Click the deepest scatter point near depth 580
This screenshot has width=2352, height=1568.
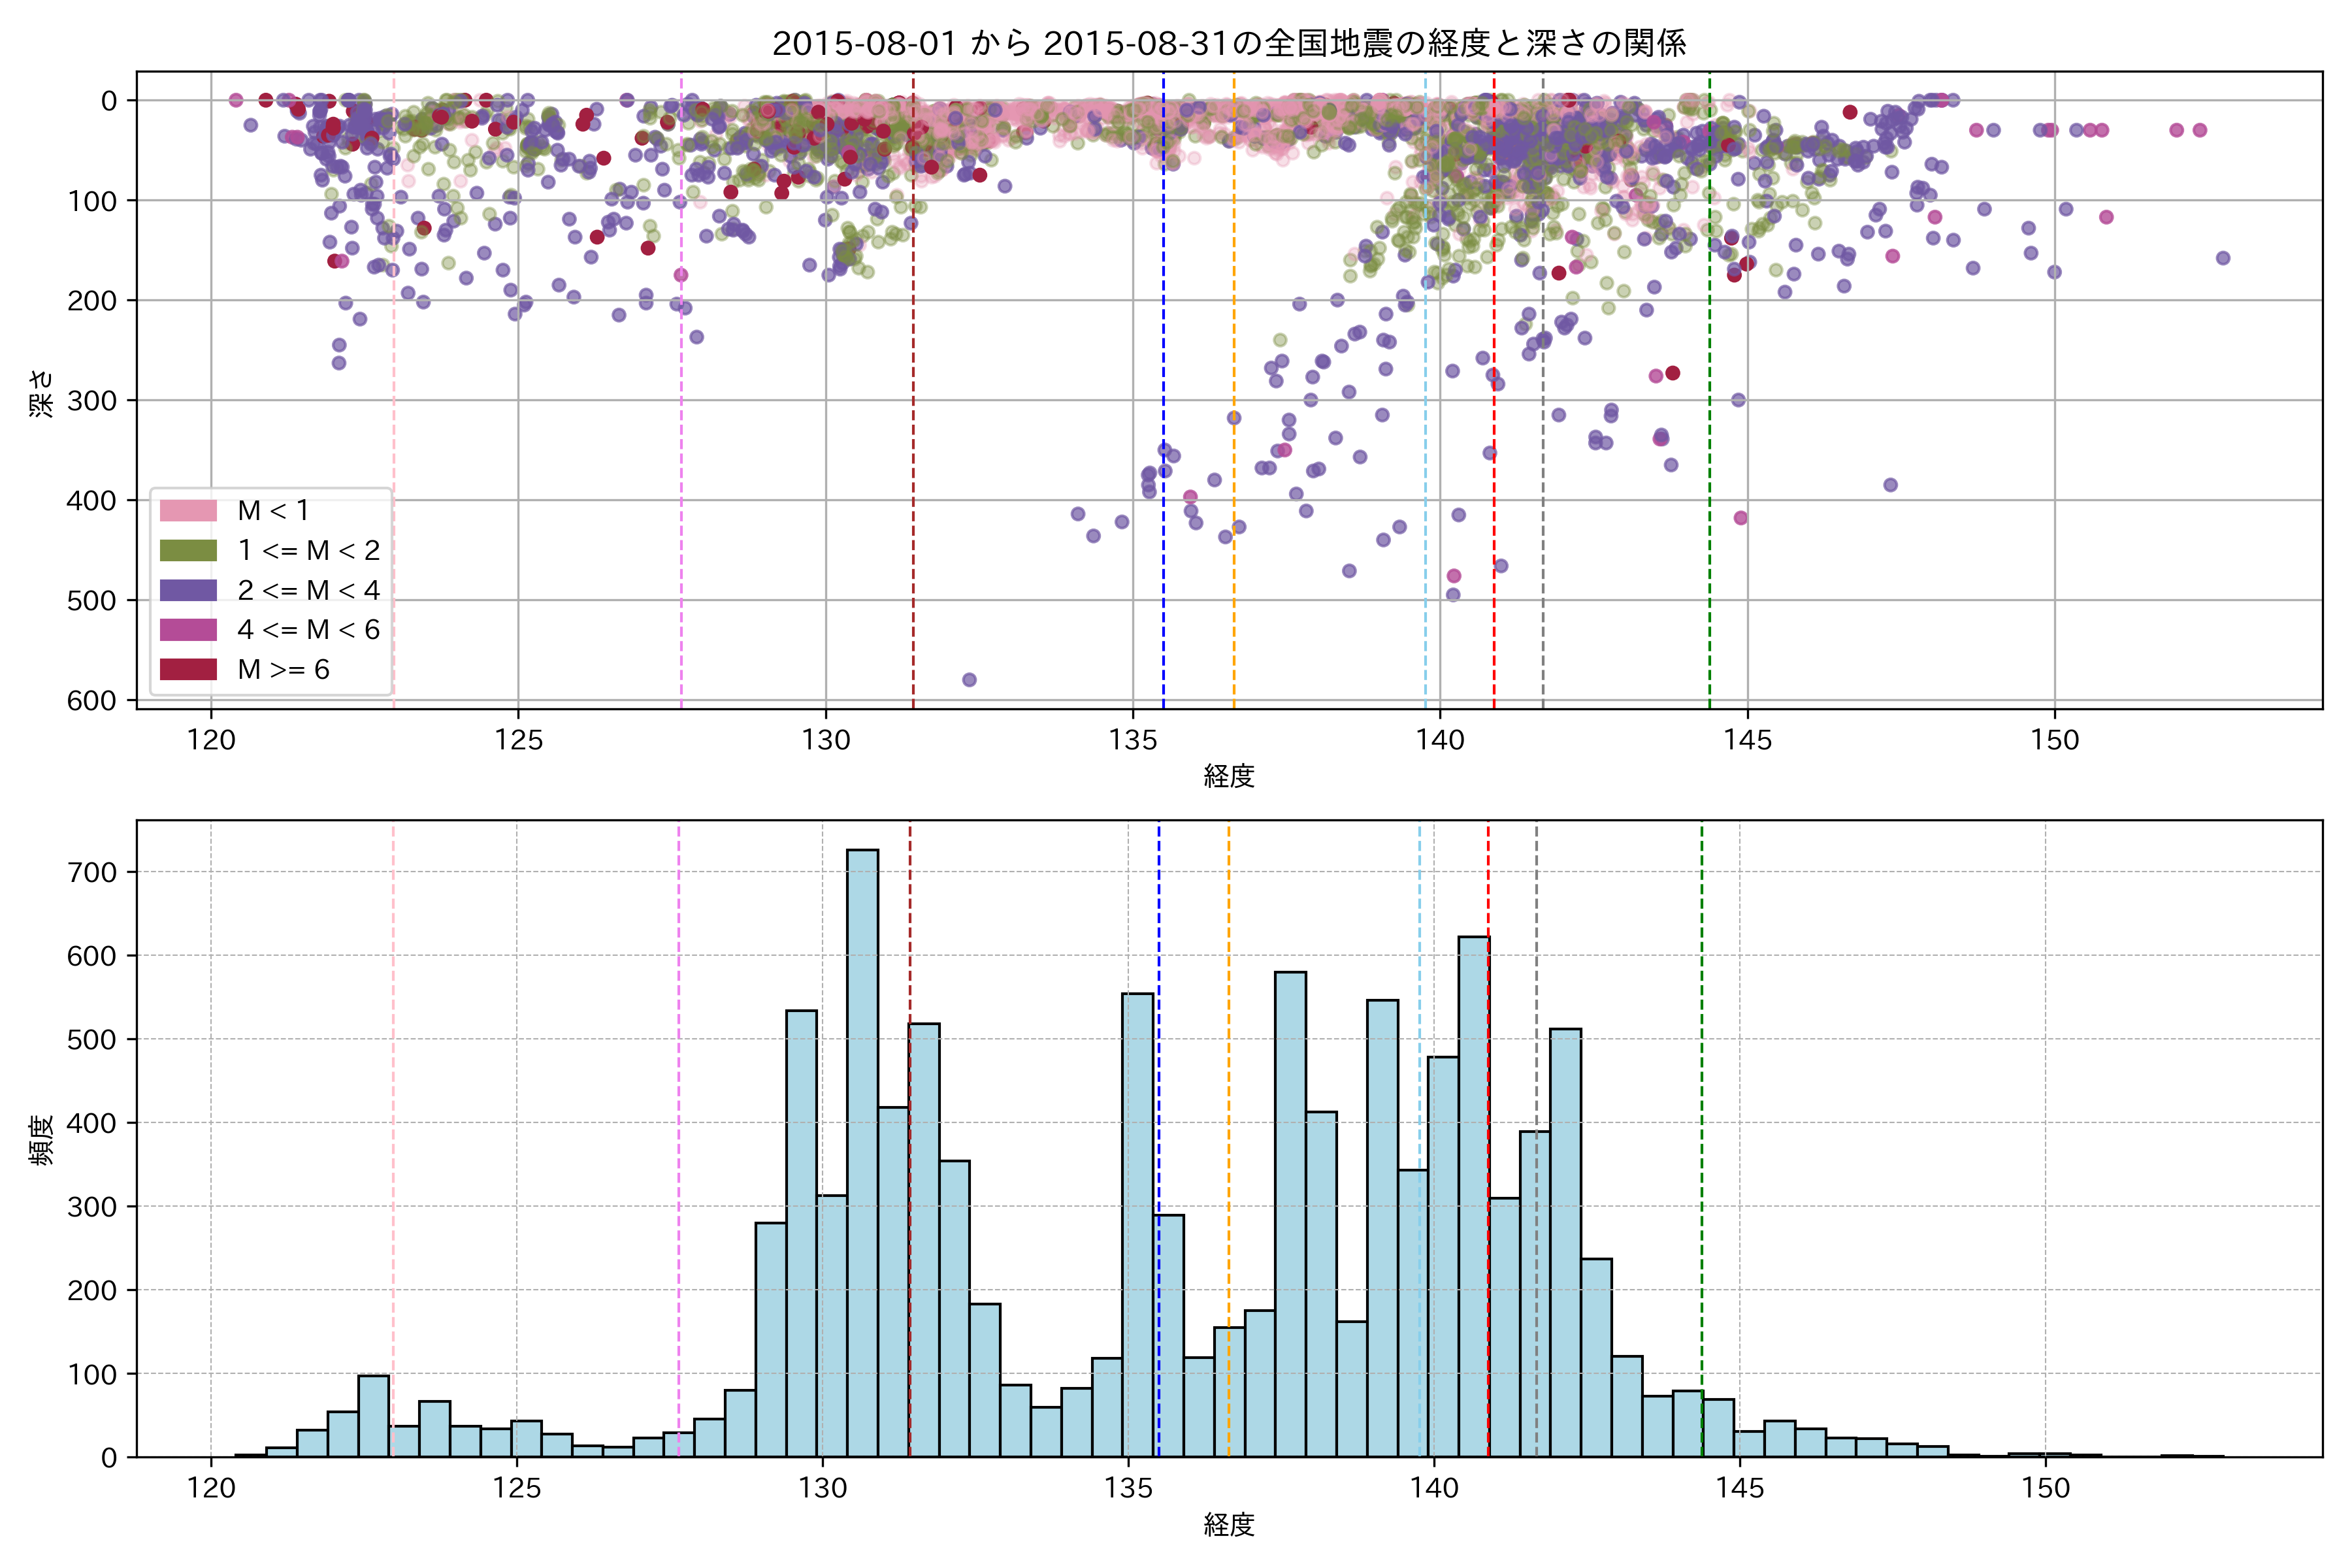point(969,680)
